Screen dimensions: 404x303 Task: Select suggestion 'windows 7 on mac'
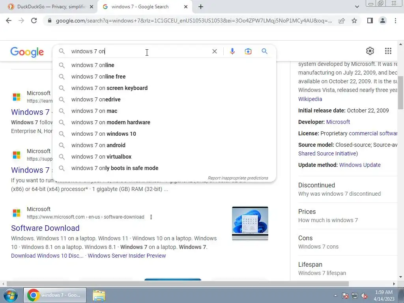coord(164,111)
